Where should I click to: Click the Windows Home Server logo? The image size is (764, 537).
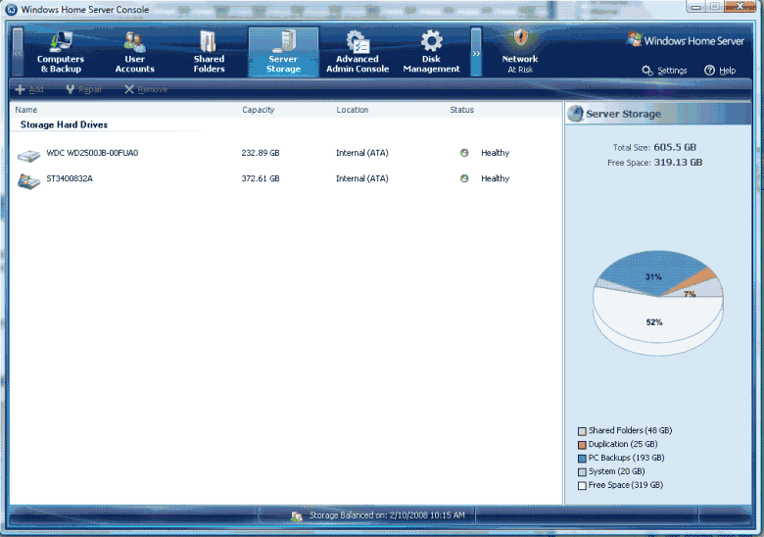click(x=686, y=40)
